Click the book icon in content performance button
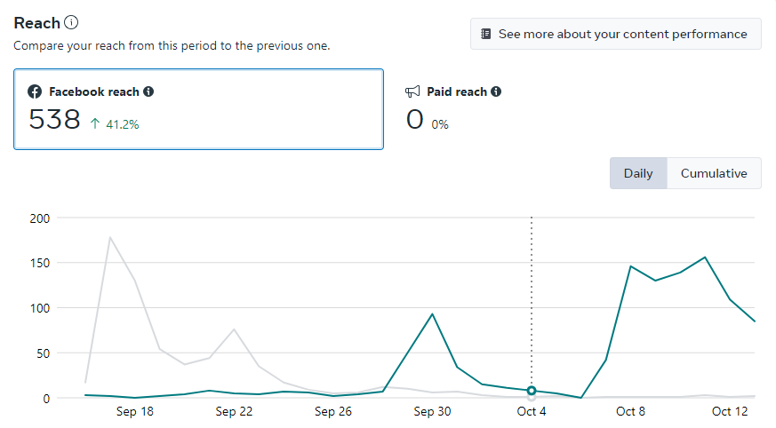The image size is (776, 428). point(485,34)
